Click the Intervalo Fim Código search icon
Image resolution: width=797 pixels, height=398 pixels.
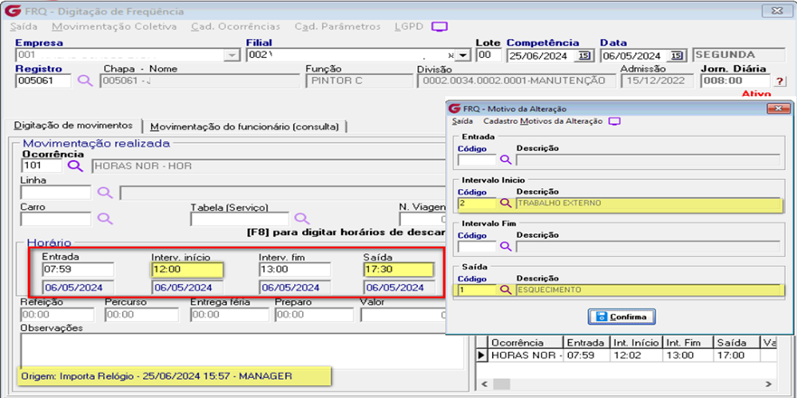pos(505,247)
